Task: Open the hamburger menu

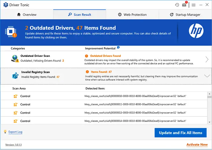Action: (x=194, y=5)
